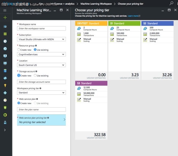This screenshot has width=178, height=156.
Task: Select the S2 Standard pricing tier header
Action: pyautogui.click(x=157, y=23)
